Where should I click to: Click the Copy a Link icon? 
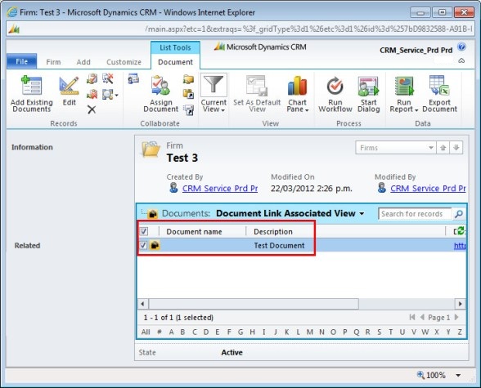[188, 94]
